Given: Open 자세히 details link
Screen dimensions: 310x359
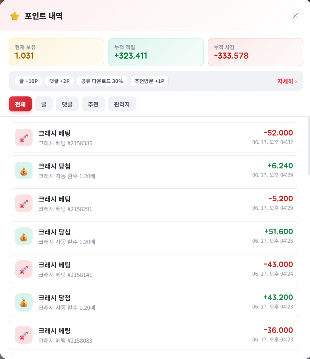Looking at the screenshot, I should pyautogui.click(x=287, y=81).
